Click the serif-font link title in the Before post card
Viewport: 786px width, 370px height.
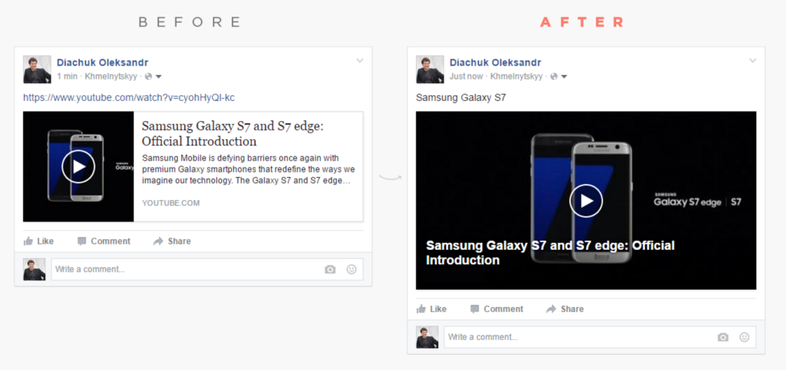point(233,133)
